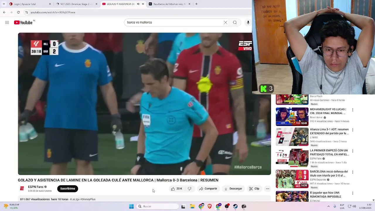The image size is (375, 211).
Task: Open the Revol Aimar channel name
Action: point(316,118)
